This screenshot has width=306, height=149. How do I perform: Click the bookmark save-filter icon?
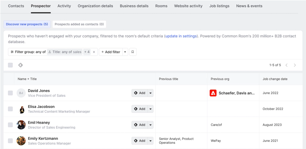point(133,52)
